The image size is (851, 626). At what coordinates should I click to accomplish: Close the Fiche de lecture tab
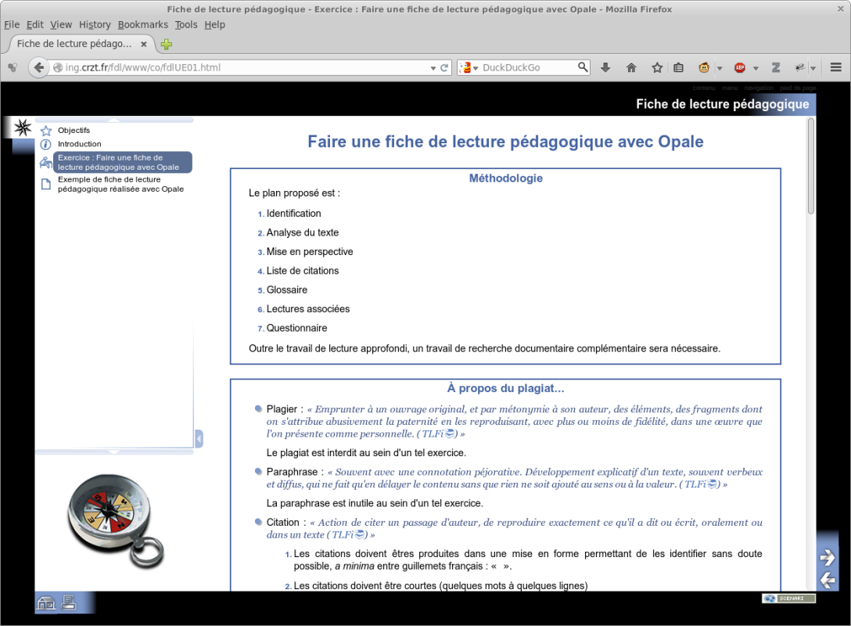(x=144, y=45)
